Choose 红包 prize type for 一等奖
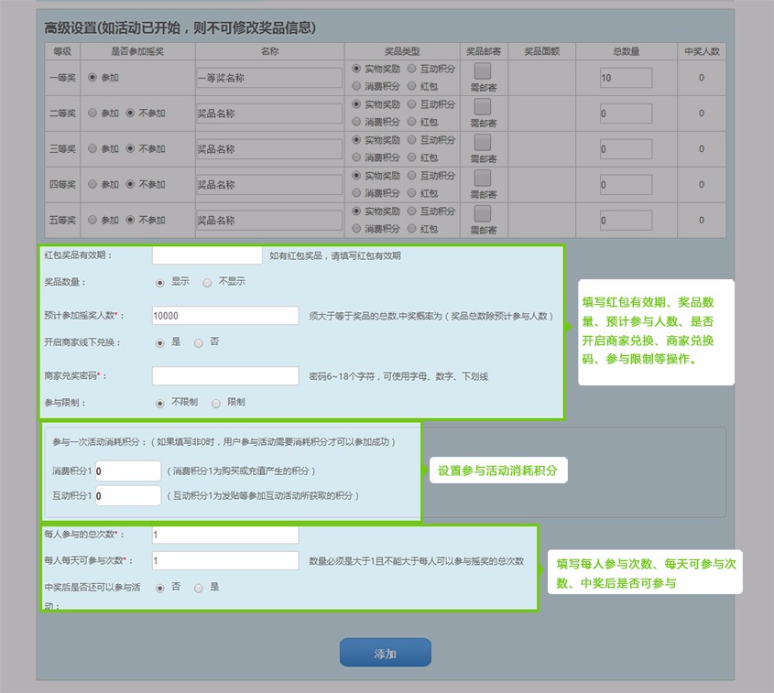Screen dimensions: 774x693 click(x=412, y=86)
